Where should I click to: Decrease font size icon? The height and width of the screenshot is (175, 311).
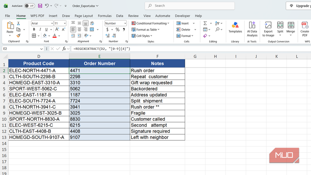point(63,29)
